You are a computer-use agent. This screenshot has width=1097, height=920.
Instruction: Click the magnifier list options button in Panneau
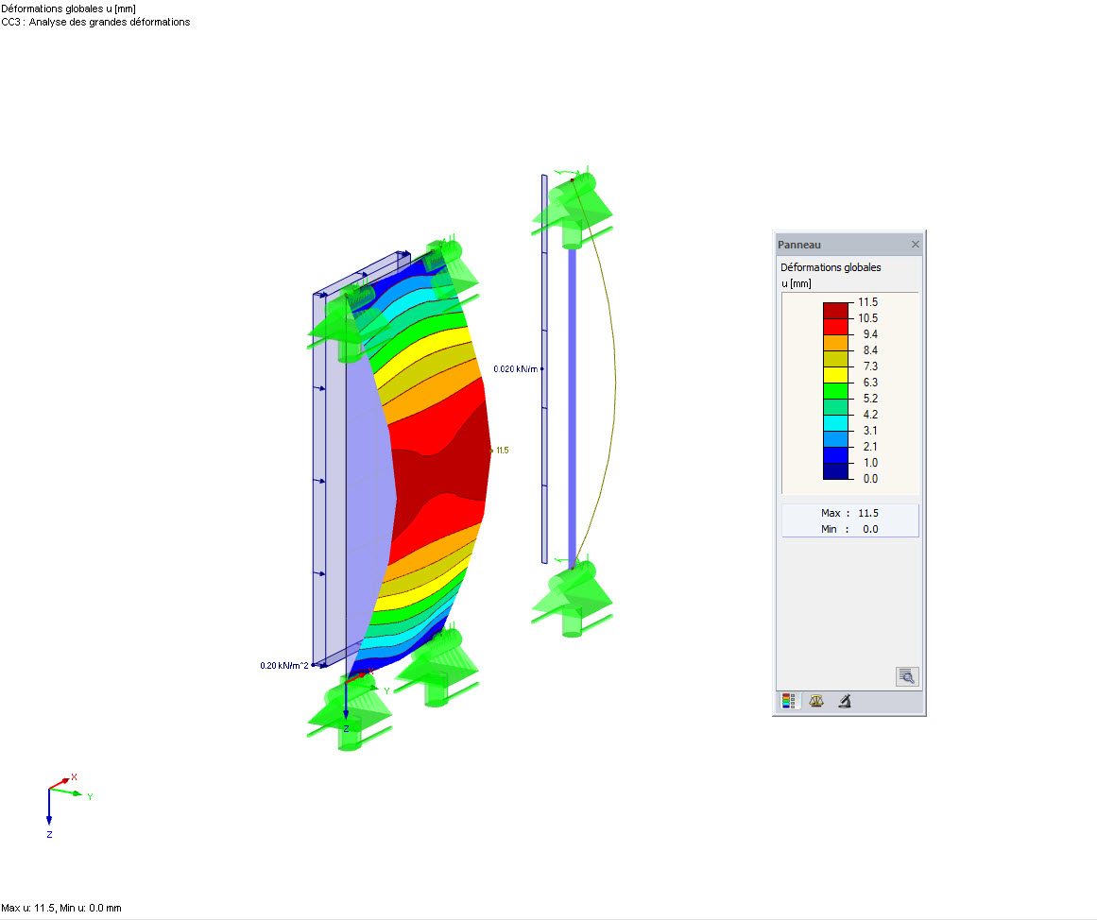coord(907,676)
